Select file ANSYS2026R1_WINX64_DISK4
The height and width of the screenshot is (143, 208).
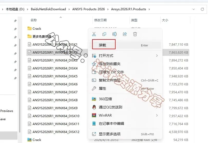click(52, 68)
